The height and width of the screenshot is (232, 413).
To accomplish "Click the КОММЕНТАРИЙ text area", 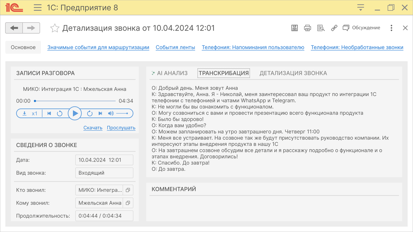I will tap(274, 209).
